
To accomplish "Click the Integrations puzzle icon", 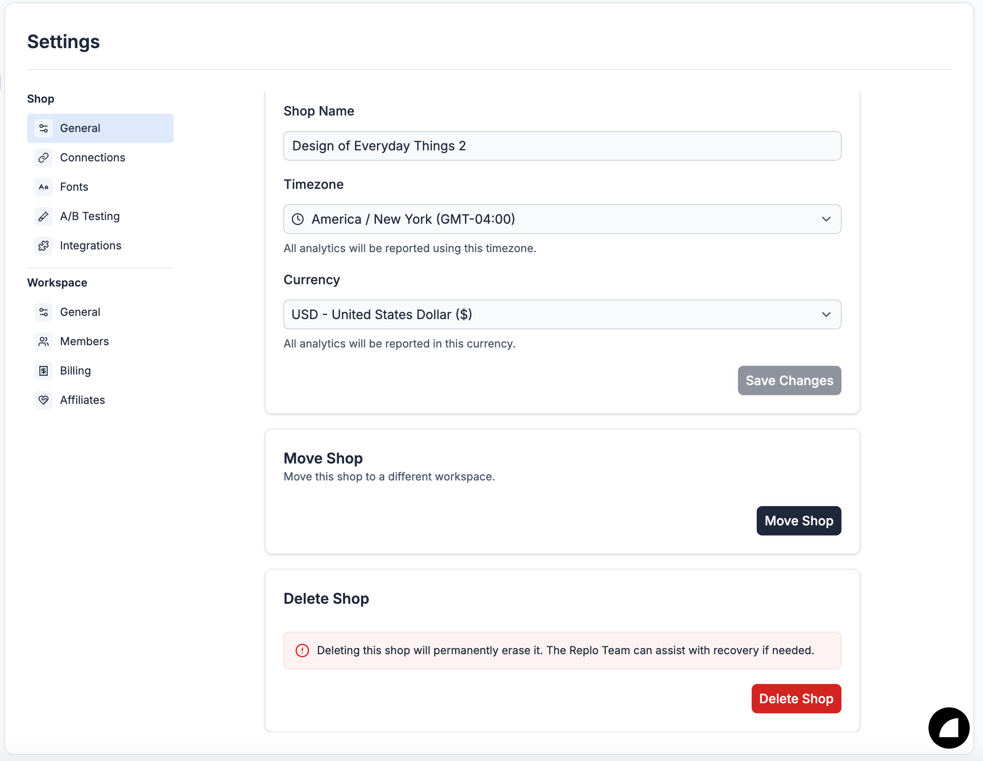I will coord(44,246).
